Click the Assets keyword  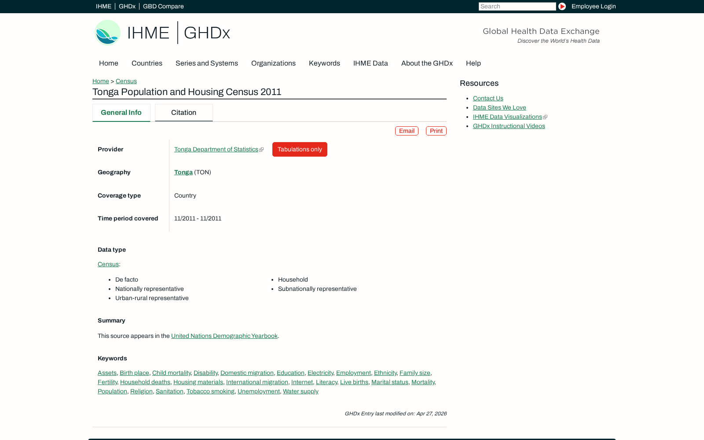[107, 373]
